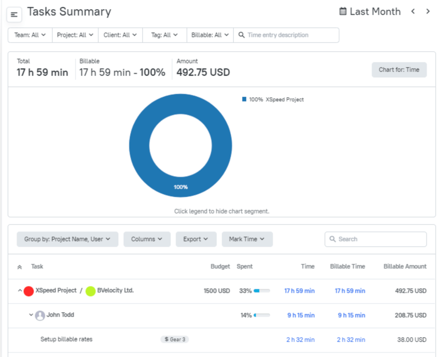
Task: Click the XSpeed Project 33% spent progress bar
Action: click(262, 291)
